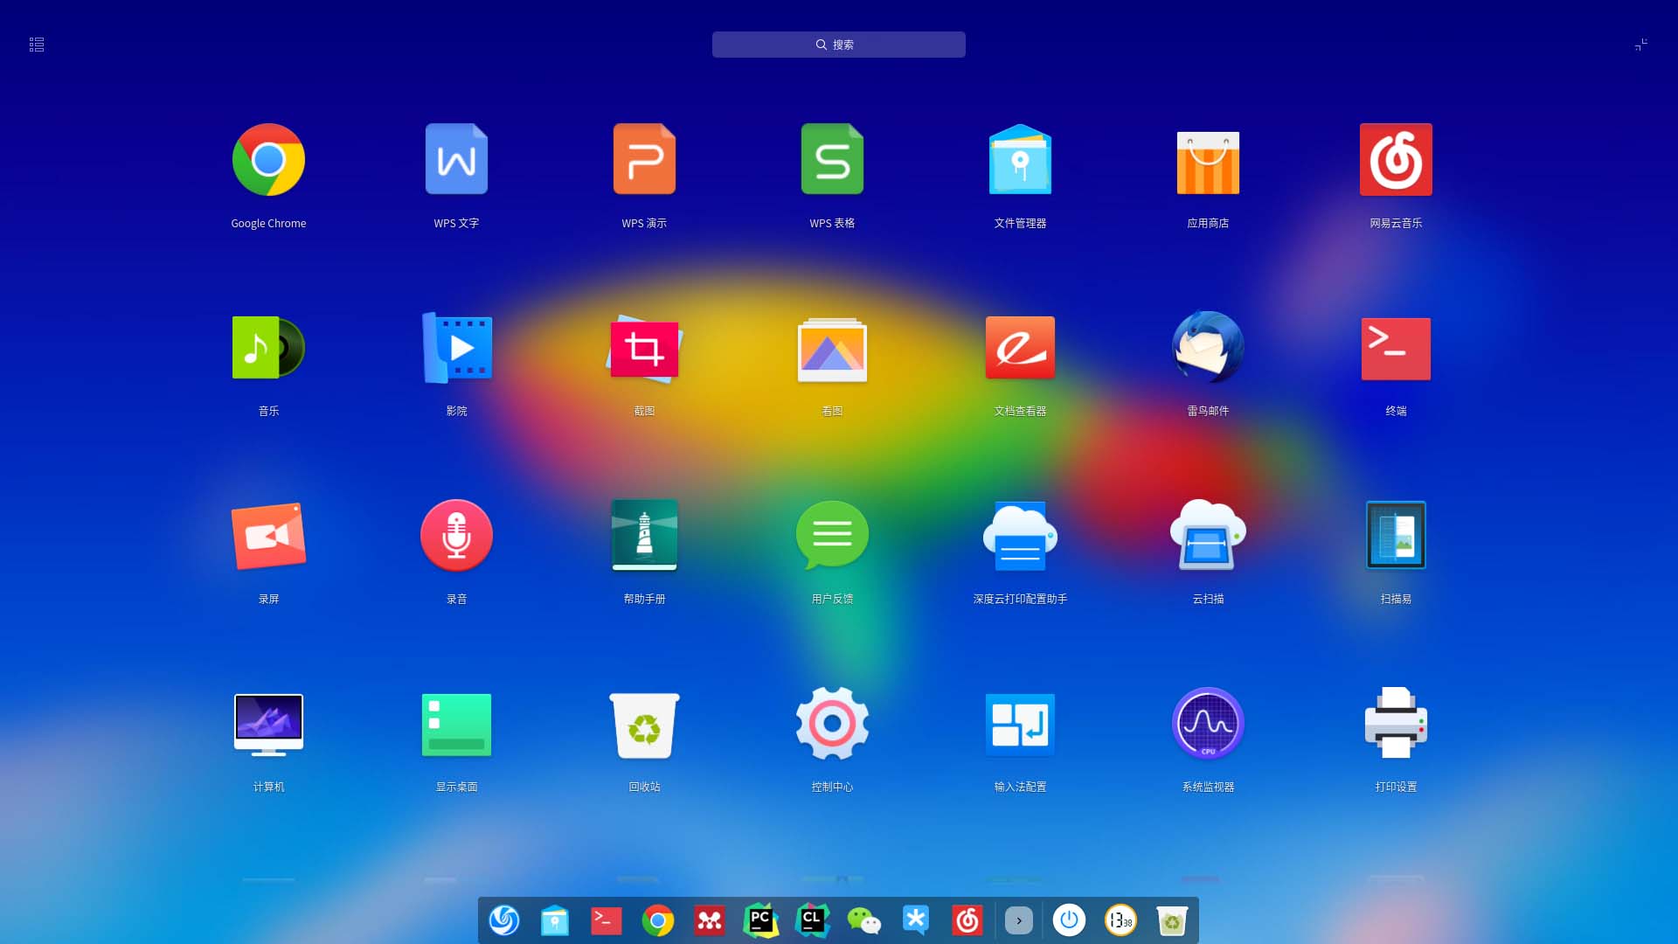
Task: Open the blue asterisk chat app in dock
Action: point(916,920)
